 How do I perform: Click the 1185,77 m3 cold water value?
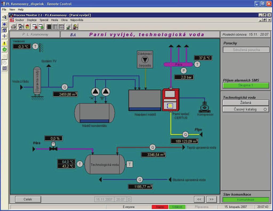point(140,187)
